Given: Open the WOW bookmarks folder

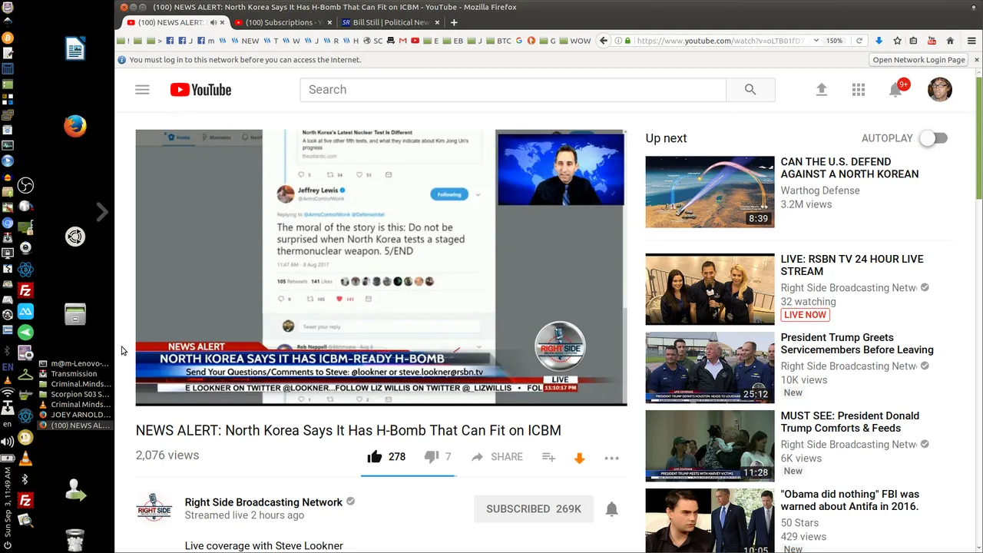Looking at the screenshot, I should [575, 41].
